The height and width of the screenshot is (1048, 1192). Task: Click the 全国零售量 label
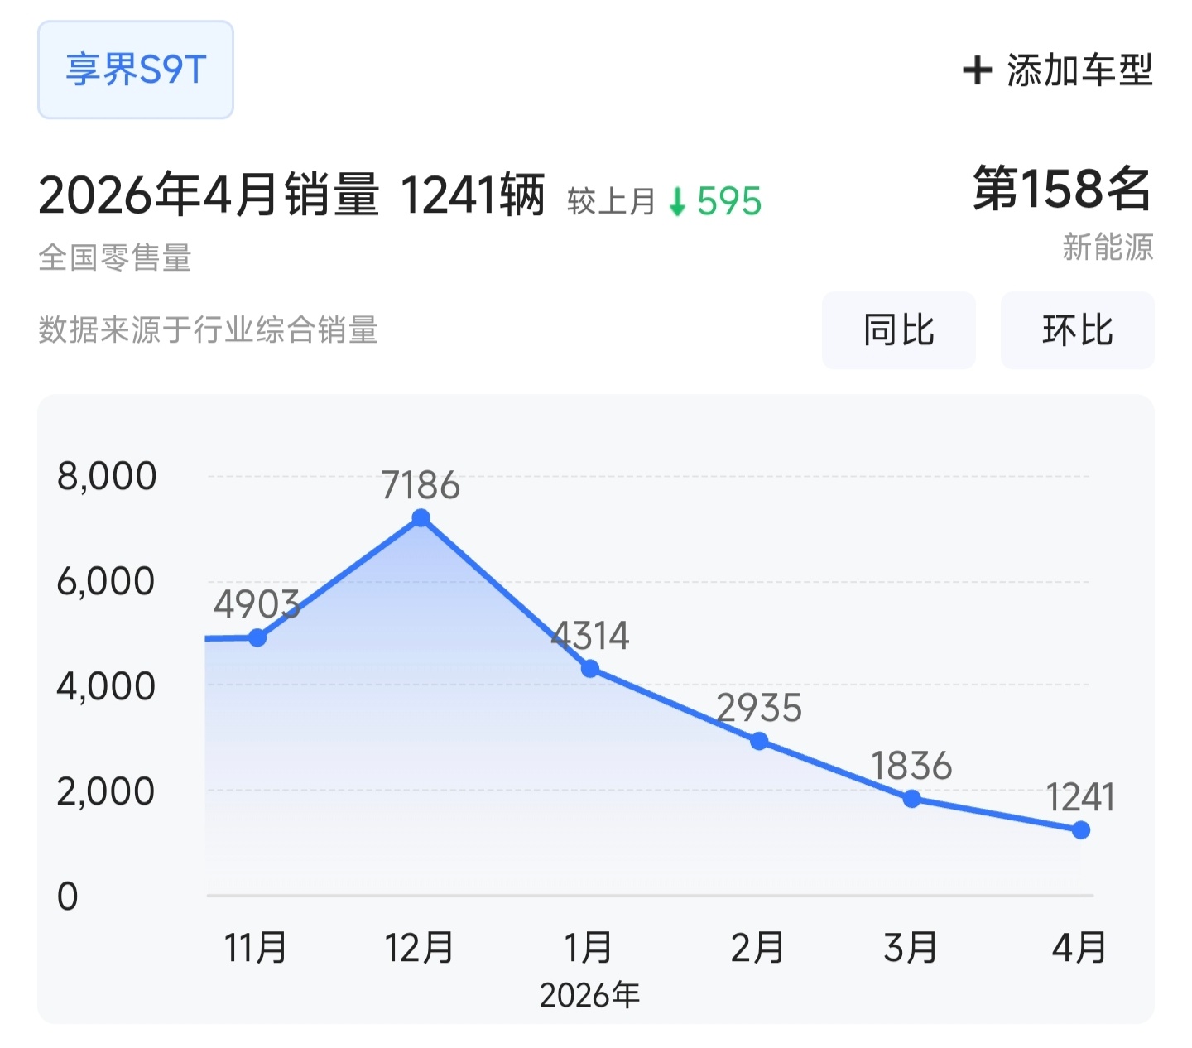(x=115, y=257)
